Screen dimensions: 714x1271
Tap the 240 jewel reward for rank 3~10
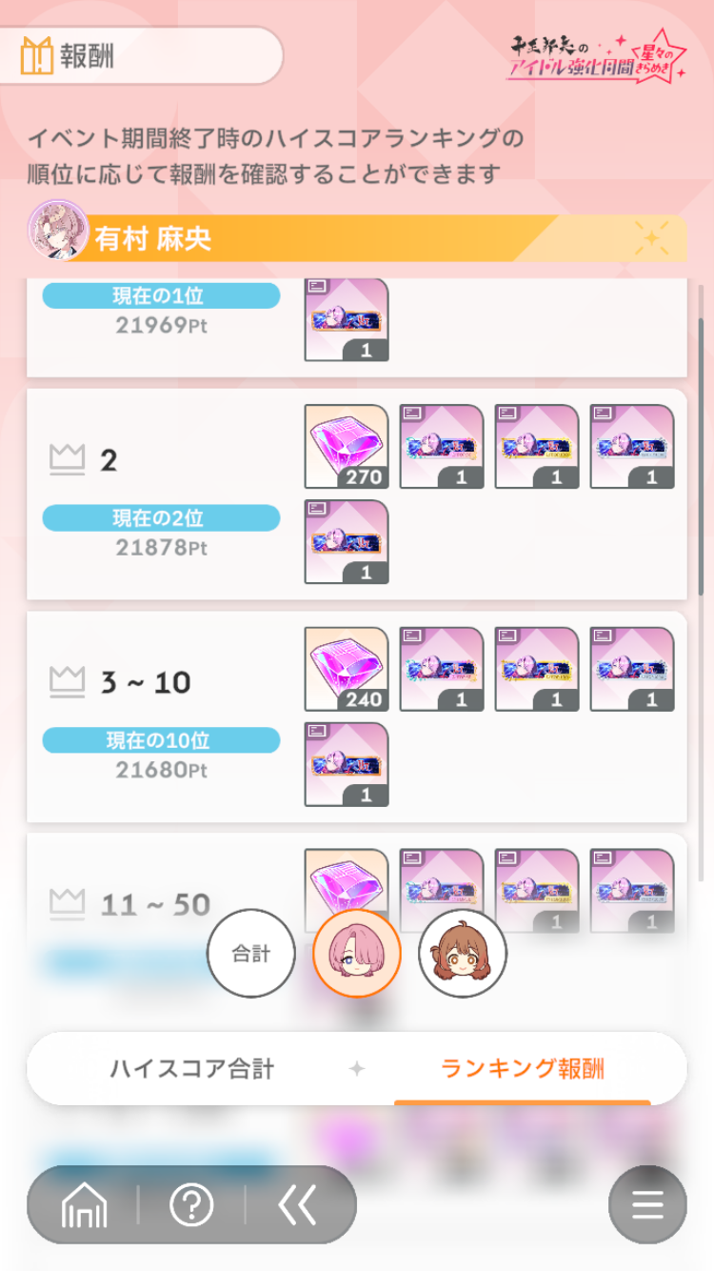[x=347, y=669]
